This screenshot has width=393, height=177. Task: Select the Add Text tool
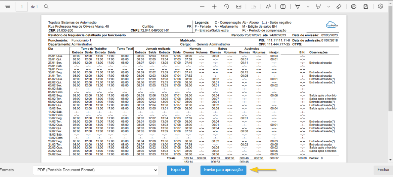pos(283,7)
